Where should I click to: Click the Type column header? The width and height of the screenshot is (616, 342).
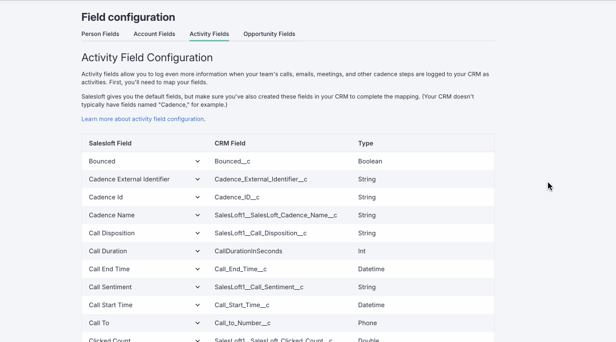click(x=366, y=143)
